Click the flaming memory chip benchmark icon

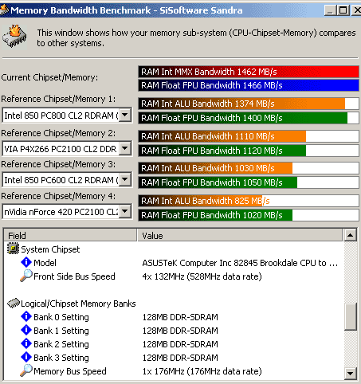point(14,37)
